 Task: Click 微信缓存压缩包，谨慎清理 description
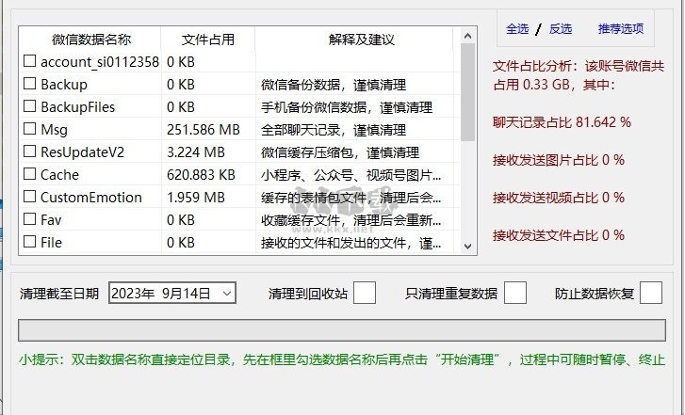340,152
